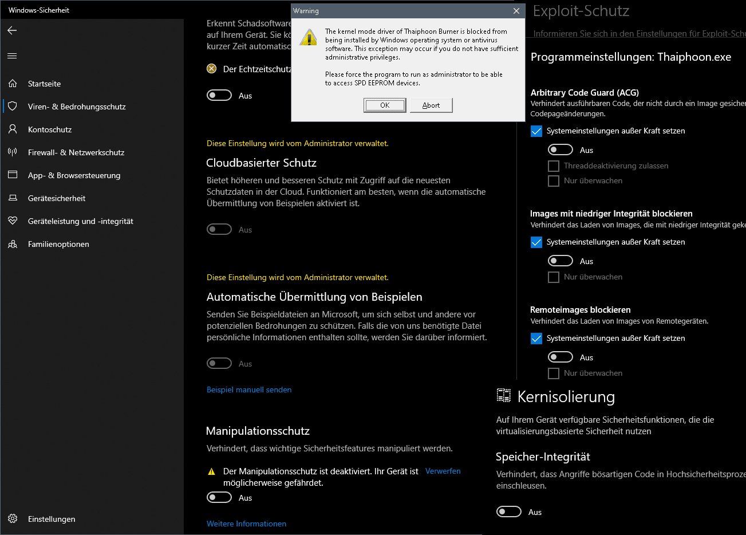The height and width of the screenshot is (535, 746).
Task: Open the hamburger navigation menu
Action: click(12, 56)
